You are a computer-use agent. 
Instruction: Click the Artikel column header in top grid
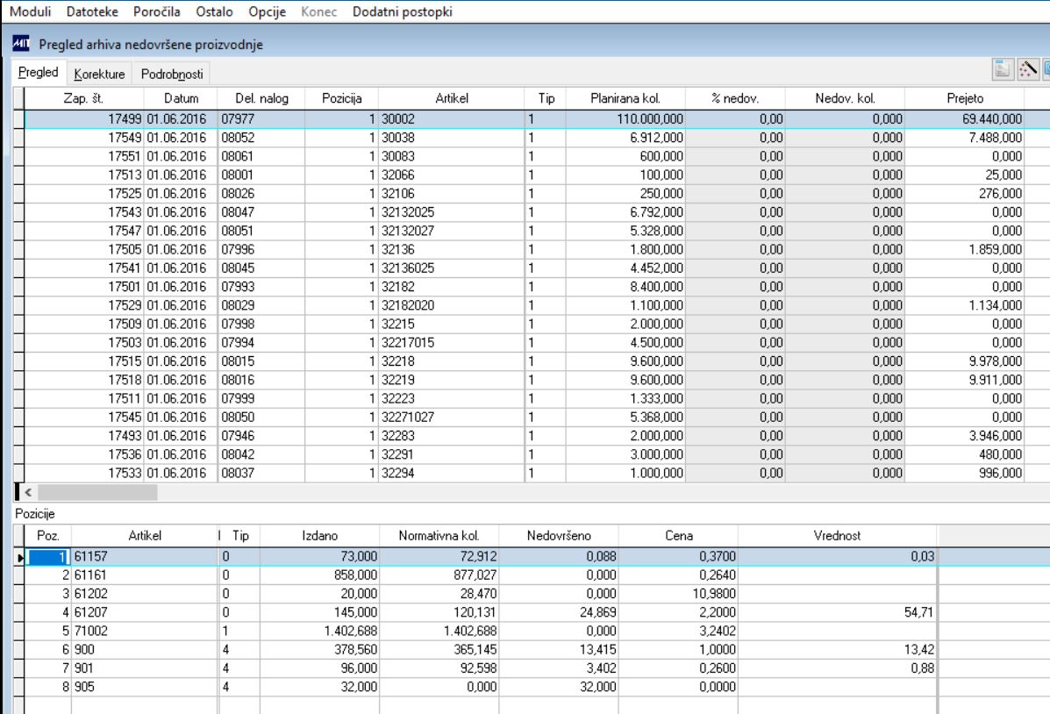tap(452, 98)
